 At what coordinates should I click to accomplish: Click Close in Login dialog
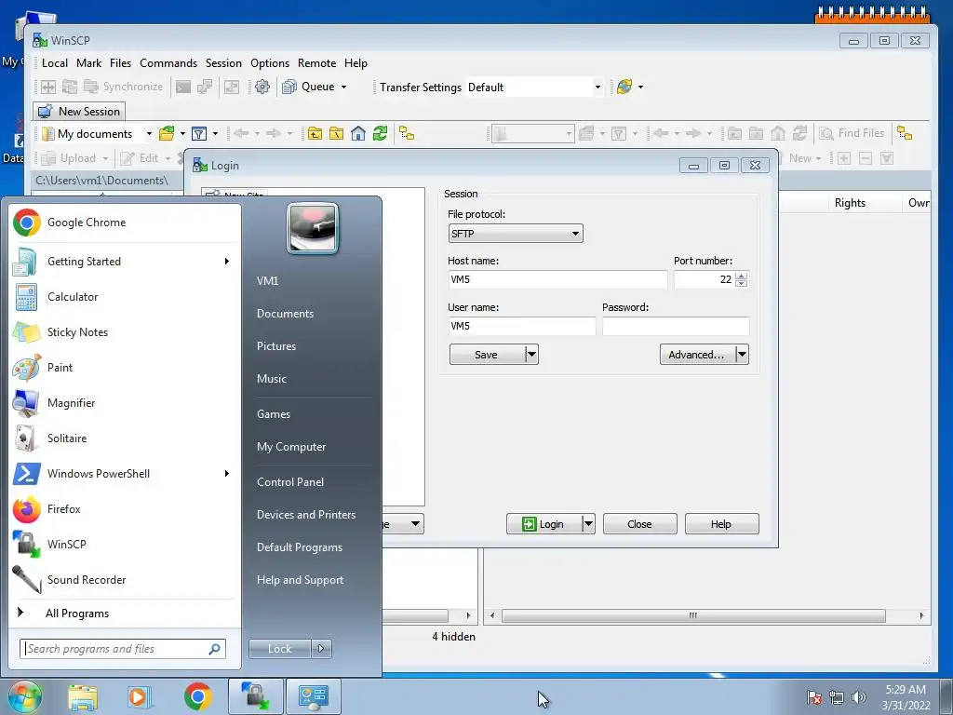tap(639, 524)
